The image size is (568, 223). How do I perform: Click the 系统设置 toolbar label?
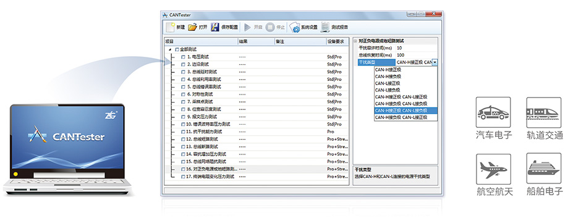click(x=309, y=28)
